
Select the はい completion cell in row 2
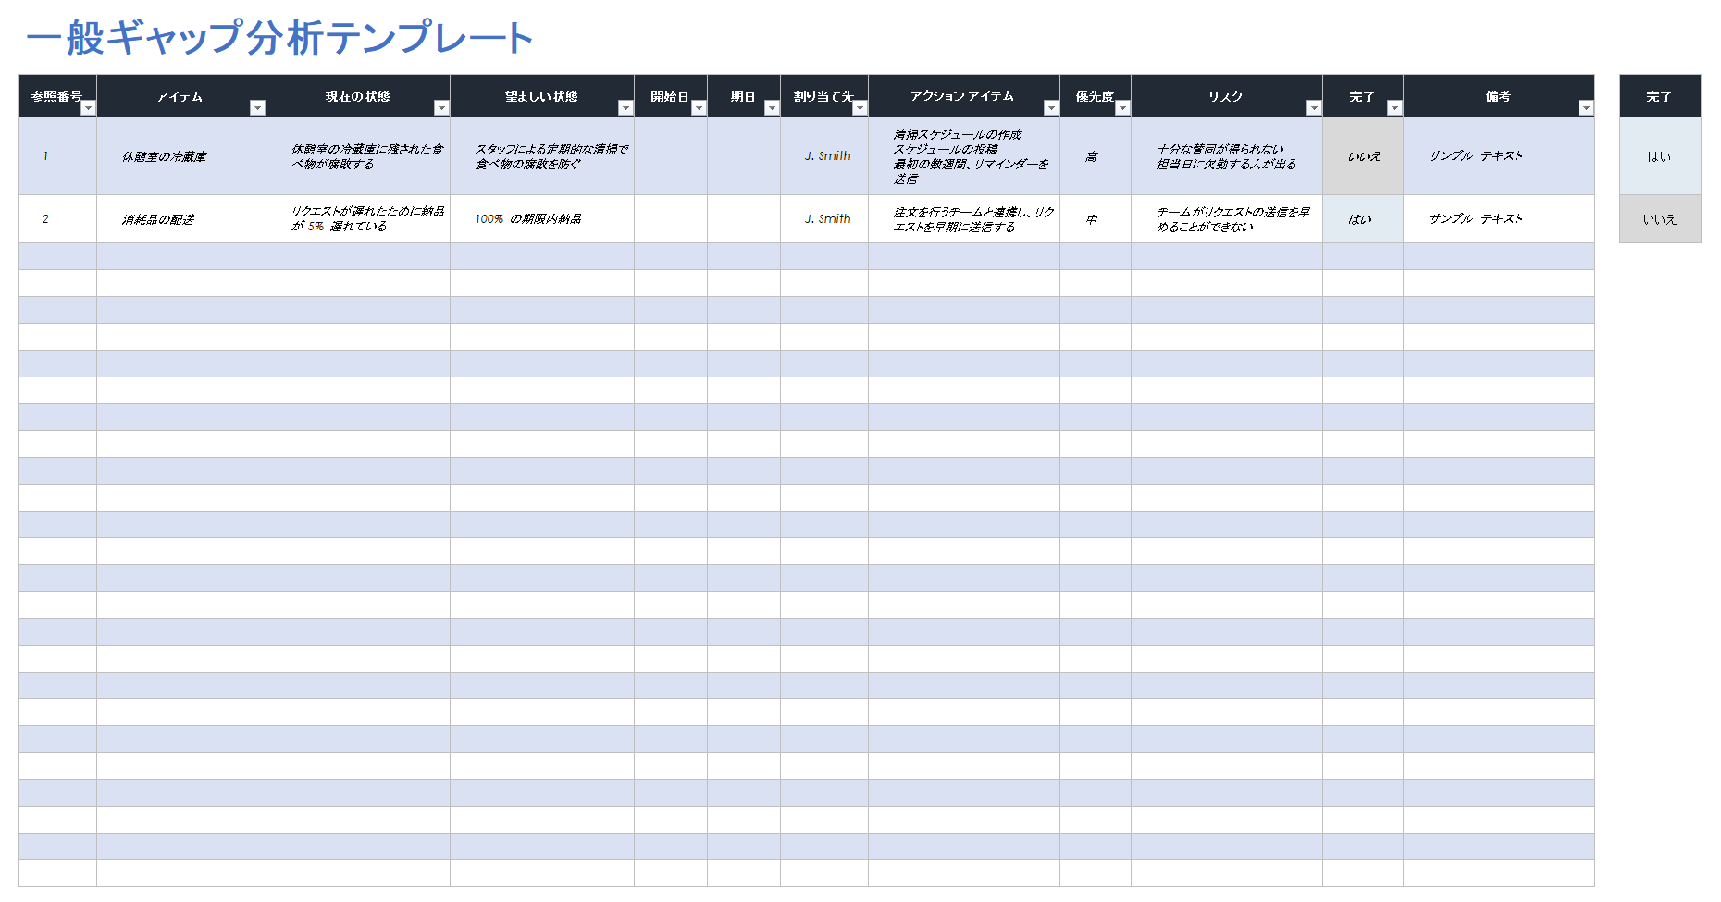point(1363,219)
